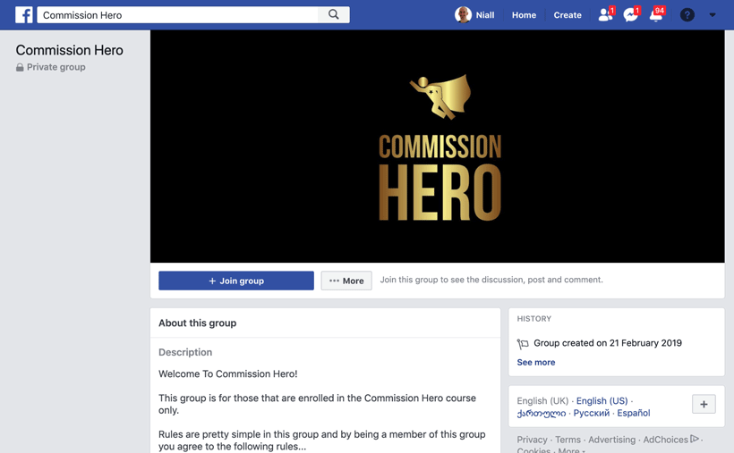Screen dimensions: 734x453
Task: Open the Create menu
Action: click(568, 15)
